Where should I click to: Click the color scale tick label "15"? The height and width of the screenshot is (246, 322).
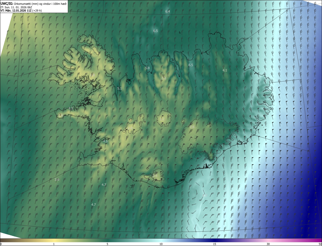point(215,244)
